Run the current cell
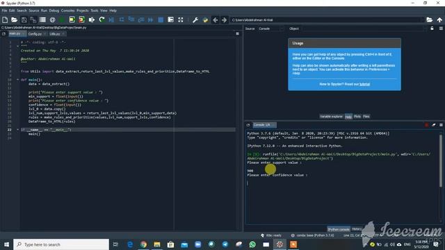The width and height of the screenshot is (445, 250). [72, 20]
